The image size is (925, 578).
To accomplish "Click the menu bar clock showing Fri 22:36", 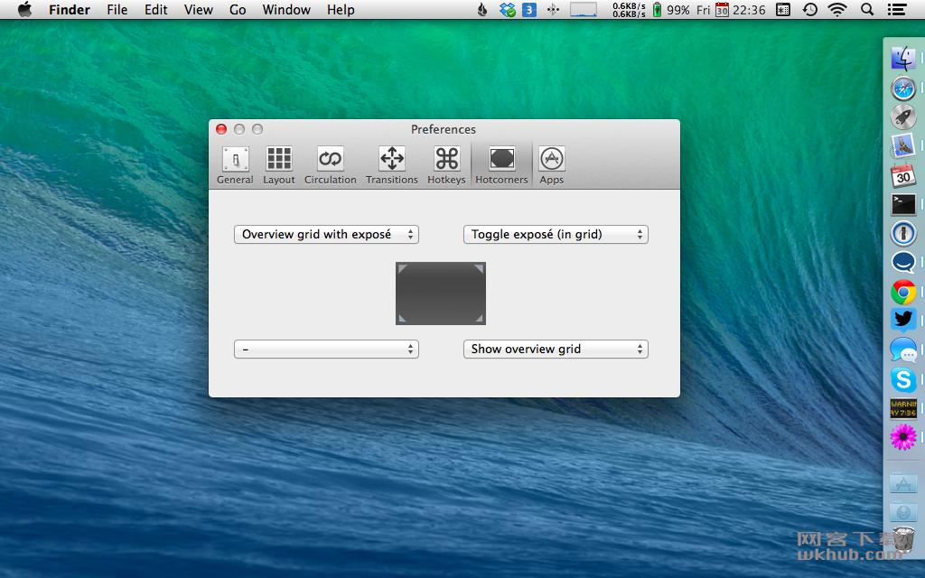I will (x=731, y=9).
